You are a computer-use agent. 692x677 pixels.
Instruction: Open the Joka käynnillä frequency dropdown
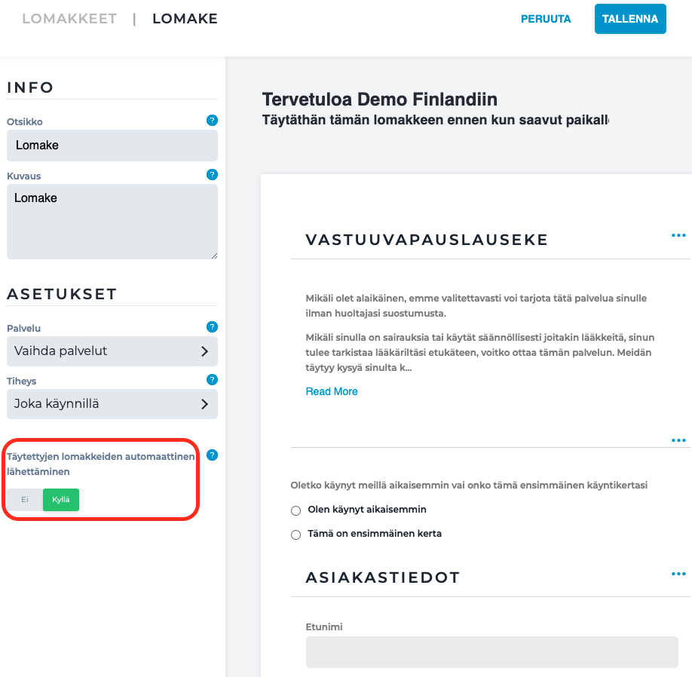[112, 404]
